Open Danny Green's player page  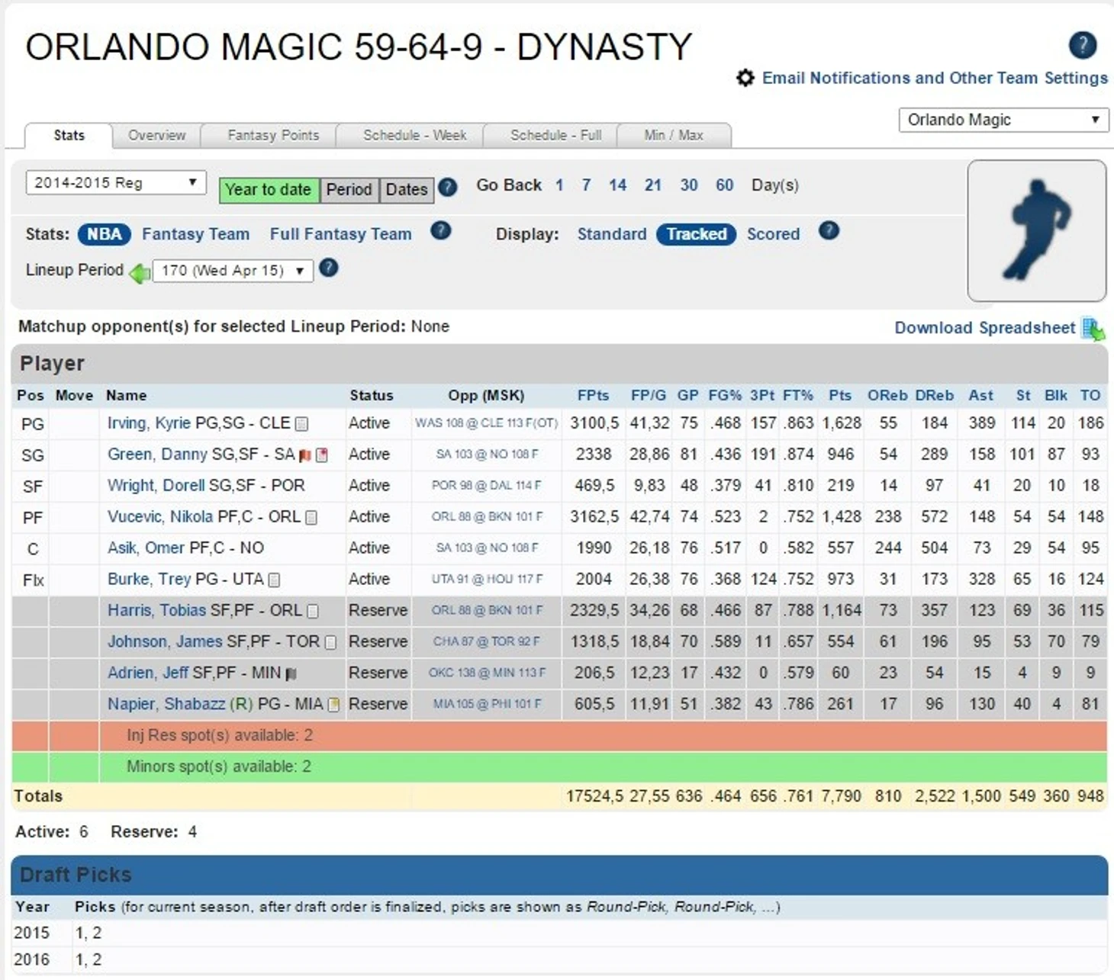(x=157, y=455)
